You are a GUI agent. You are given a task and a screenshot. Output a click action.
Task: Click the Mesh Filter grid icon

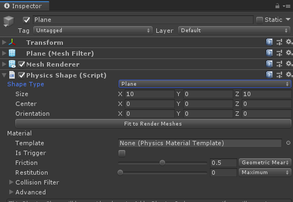(12, 53)
